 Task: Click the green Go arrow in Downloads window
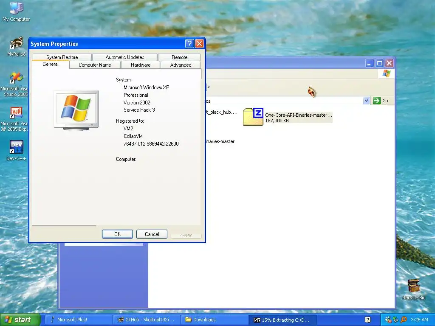point(376,101)
